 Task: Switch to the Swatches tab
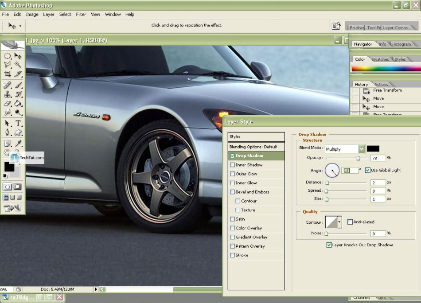click(380, 59)
